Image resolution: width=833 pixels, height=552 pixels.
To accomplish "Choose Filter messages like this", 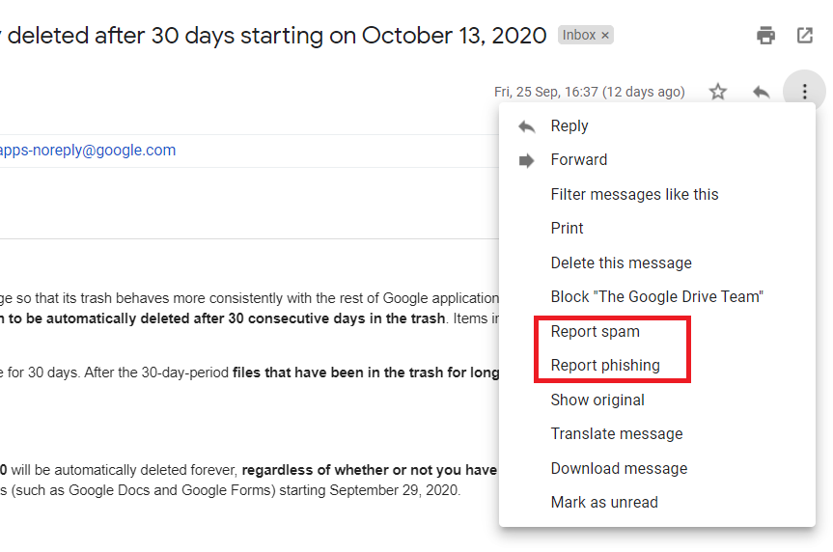I will [x=634, y=195].
